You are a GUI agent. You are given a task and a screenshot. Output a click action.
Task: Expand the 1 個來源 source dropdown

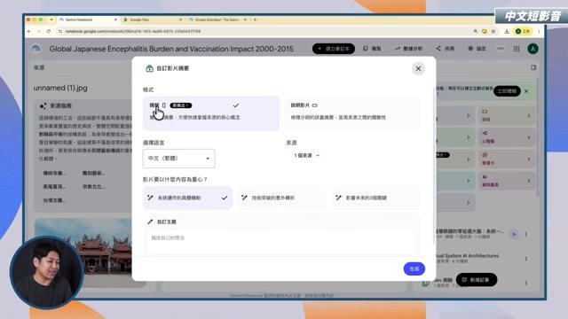click(x=306, y=156)
